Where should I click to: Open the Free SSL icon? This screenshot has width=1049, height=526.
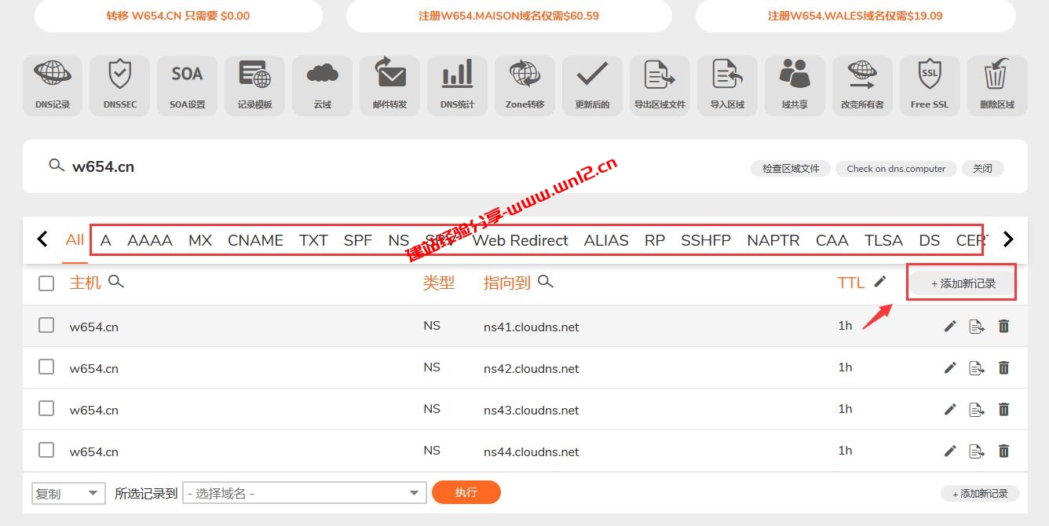[x=930, y=85]
